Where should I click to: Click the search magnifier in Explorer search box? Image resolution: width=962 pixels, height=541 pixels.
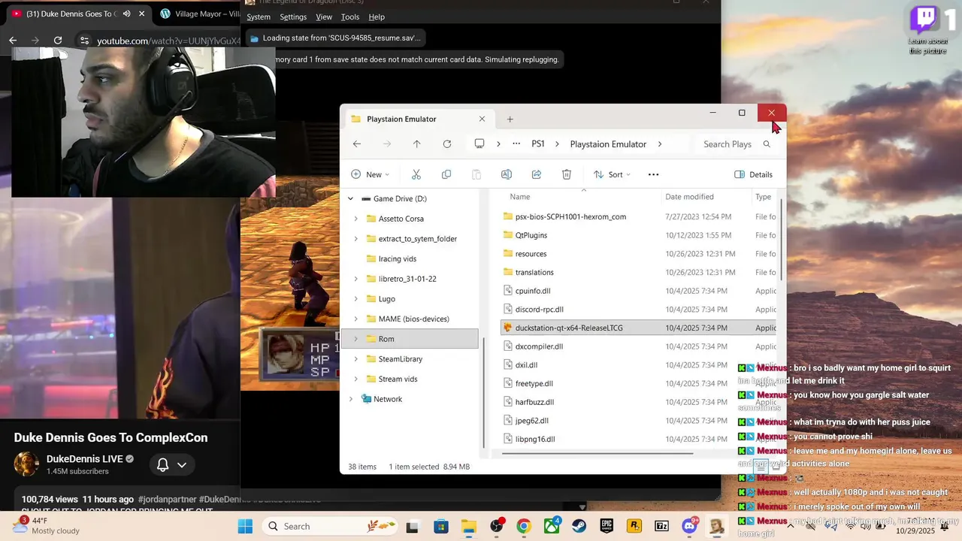[767, 144]
